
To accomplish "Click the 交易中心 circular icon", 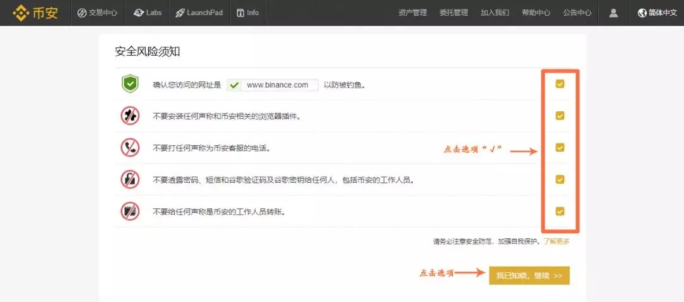I will point(82,13).
